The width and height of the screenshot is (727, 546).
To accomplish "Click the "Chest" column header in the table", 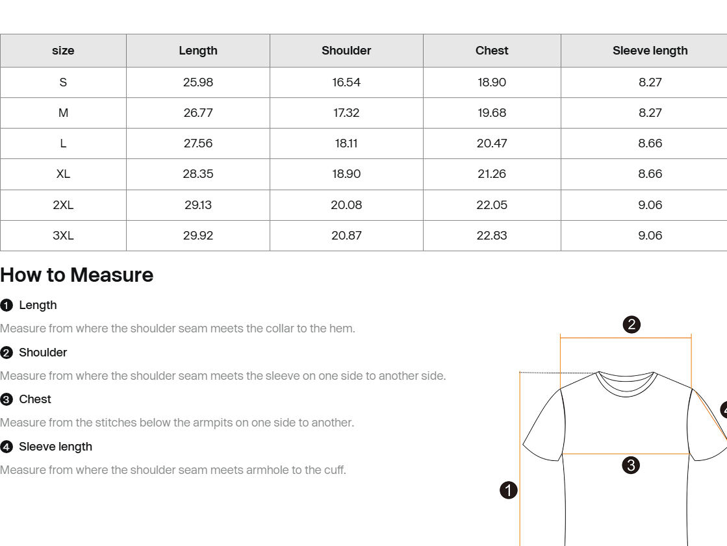I will [x=492, y=51].
